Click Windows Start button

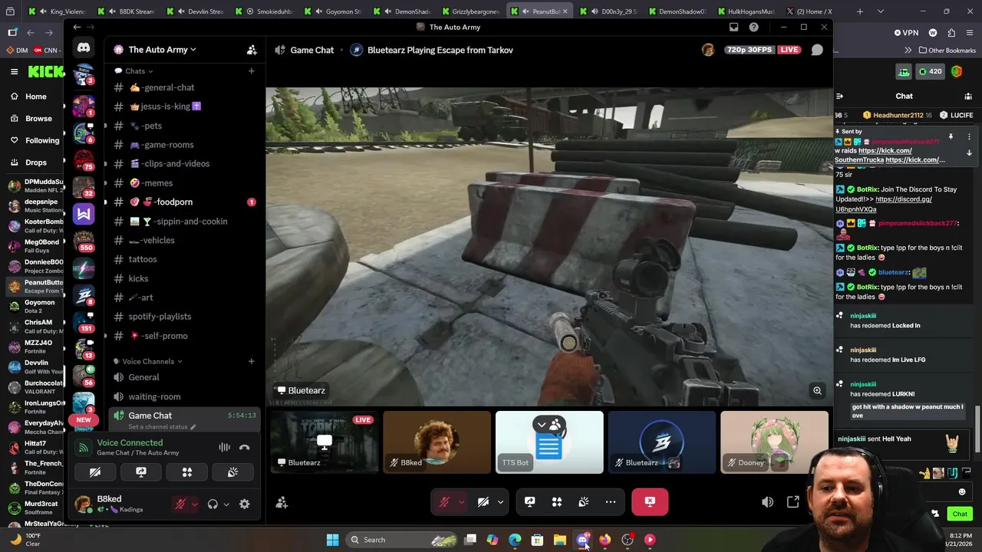tap(332, 540)
